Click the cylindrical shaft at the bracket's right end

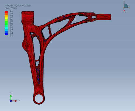click(x=104, y=17)
